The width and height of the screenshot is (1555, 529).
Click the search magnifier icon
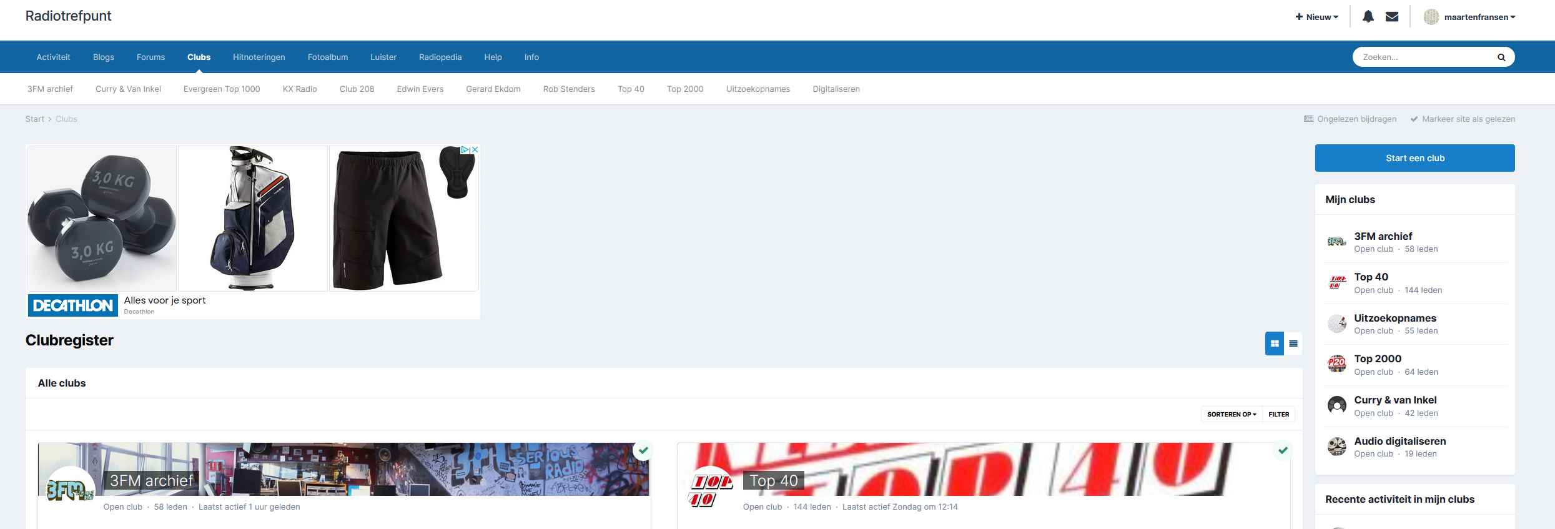(x=1501, y=57)
